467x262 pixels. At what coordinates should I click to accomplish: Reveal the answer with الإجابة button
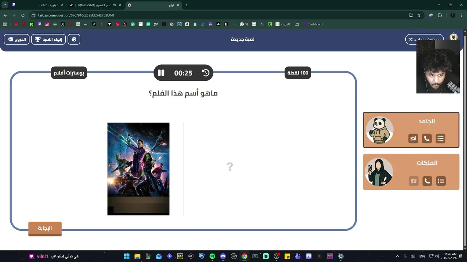[45, 229]
